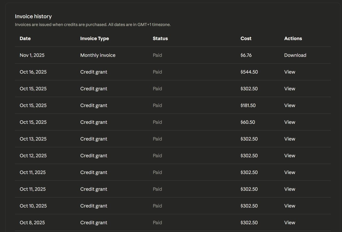Download the Nov 1, 2025 monthly invoice
Screen dimensions: 342x232
click(x=295, y=55)
